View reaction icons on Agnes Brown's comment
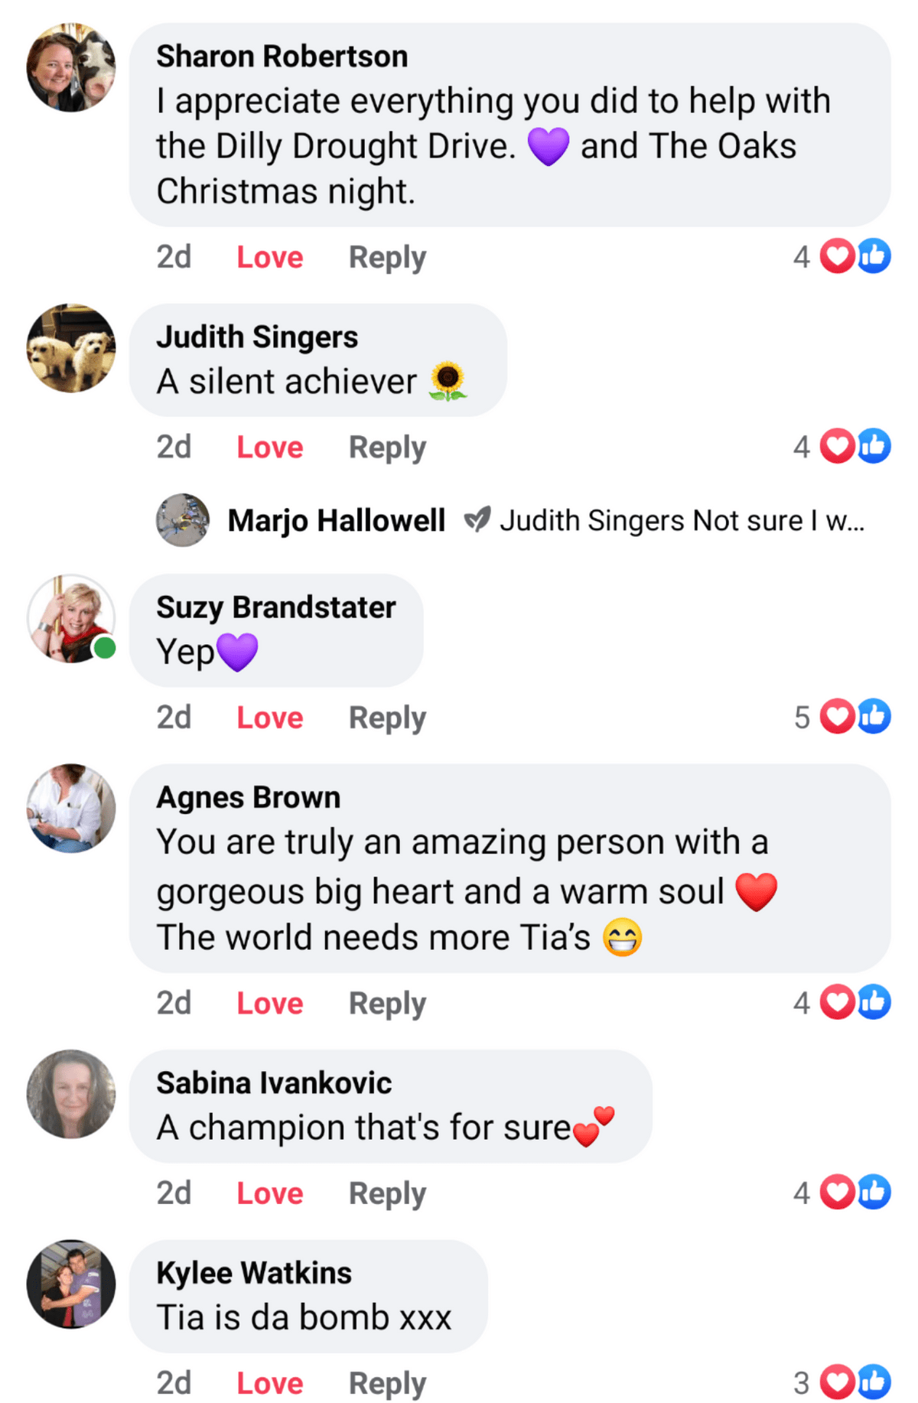The width and height of the screenshot is (918, 1403). pyautogui.click(x=842, y=1002)
